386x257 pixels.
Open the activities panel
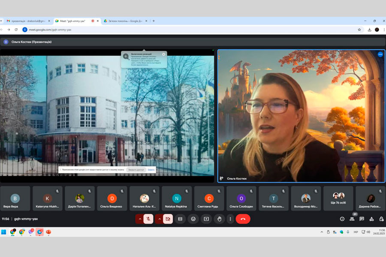coord(371,219)
